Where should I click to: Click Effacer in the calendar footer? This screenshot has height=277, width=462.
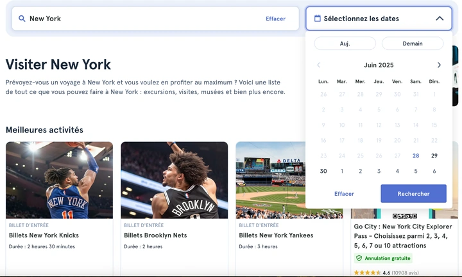[344, 194]
